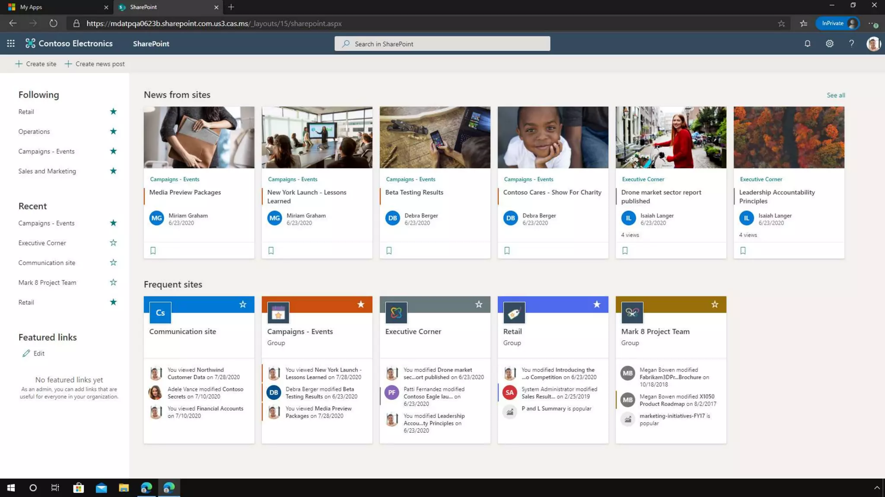Click the Search in SharePoint box
The image size is (885, 497).
click(442, 44)
